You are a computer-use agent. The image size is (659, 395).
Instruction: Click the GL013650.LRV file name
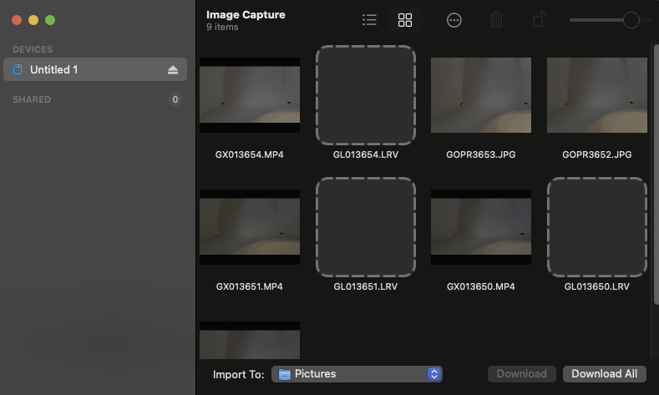[x=597, y=286]
